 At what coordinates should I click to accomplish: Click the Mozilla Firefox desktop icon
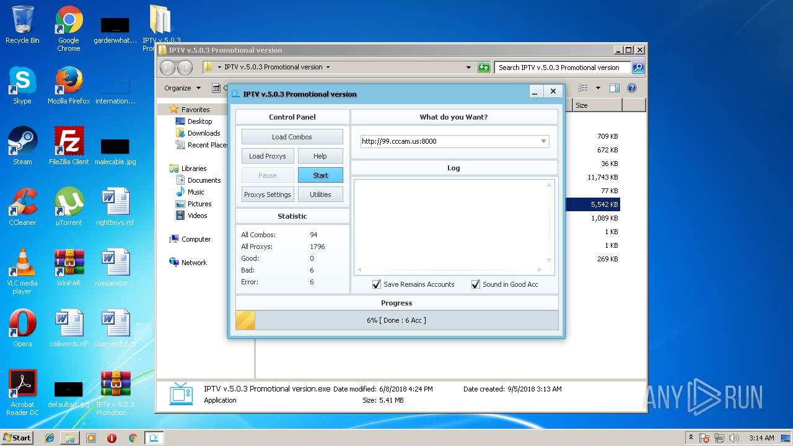pyautogui.click(x=69, y=85)
